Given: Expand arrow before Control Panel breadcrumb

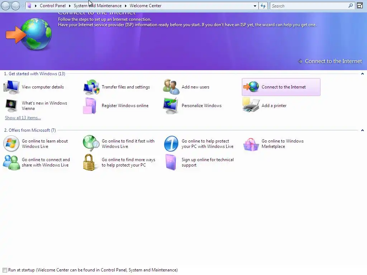Looking at the screenshot, I should [x=36, y=6].
